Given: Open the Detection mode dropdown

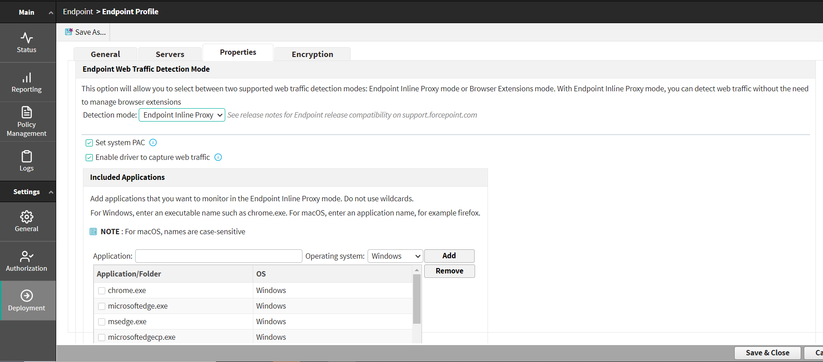Looking at the screenshot, I should [x=182, y=115].
